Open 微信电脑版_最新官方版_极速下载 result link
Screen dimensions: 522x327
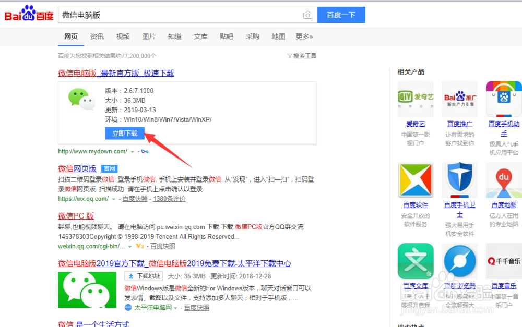[x=116, y=73]
